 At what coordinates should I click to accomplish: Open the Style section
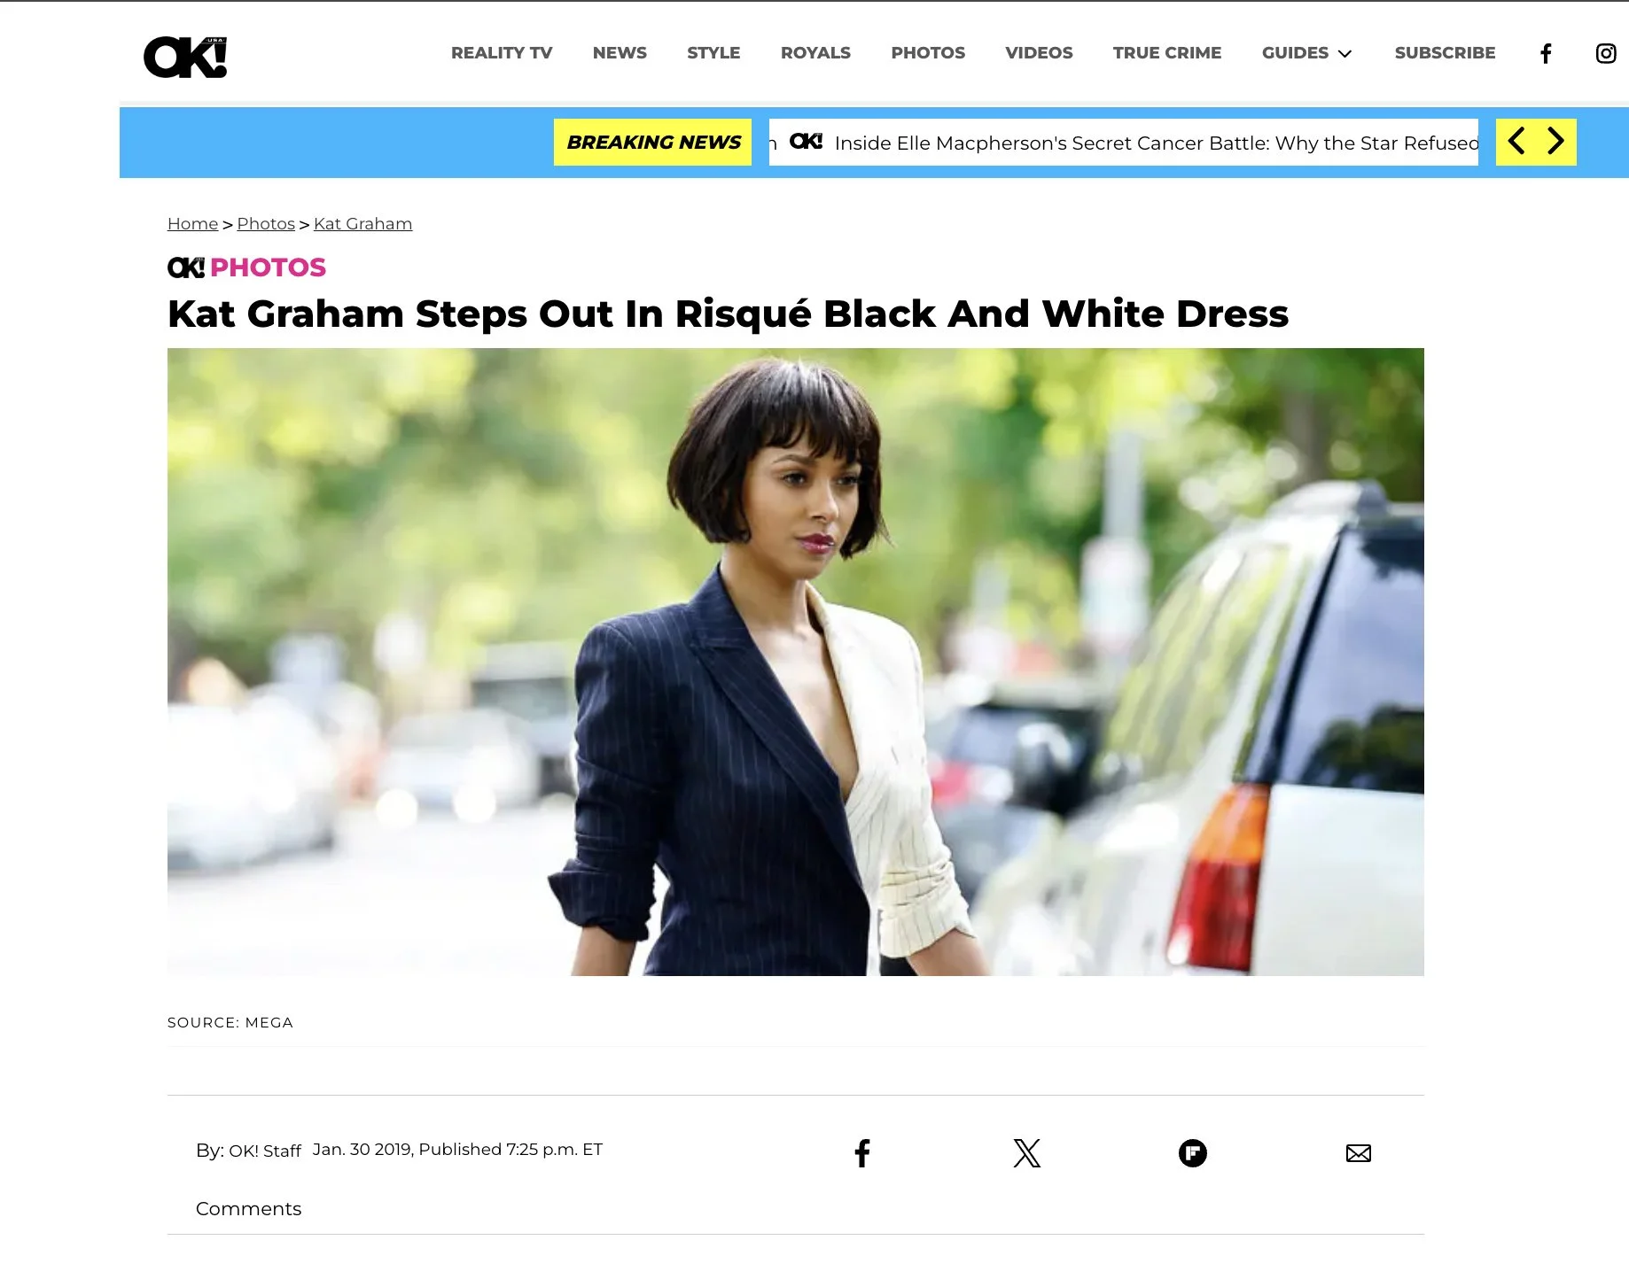pos(713,53)
